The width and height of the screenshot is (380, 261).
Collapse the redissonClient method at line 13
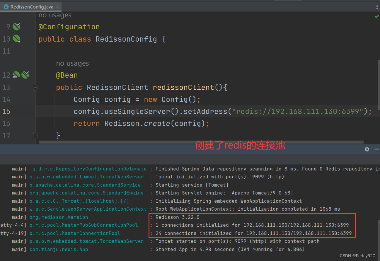point(35,87)
